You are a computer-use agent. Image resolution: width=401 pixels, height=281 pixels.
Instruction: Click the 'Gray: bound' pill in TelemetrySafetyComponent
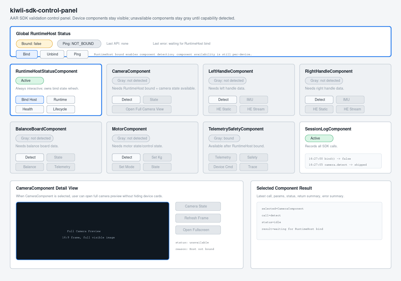224,138
